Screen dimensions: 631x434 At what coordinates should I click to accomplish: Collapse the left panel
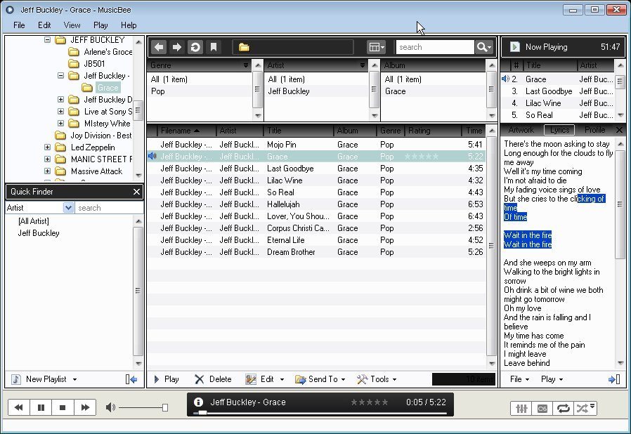(131, 379)
